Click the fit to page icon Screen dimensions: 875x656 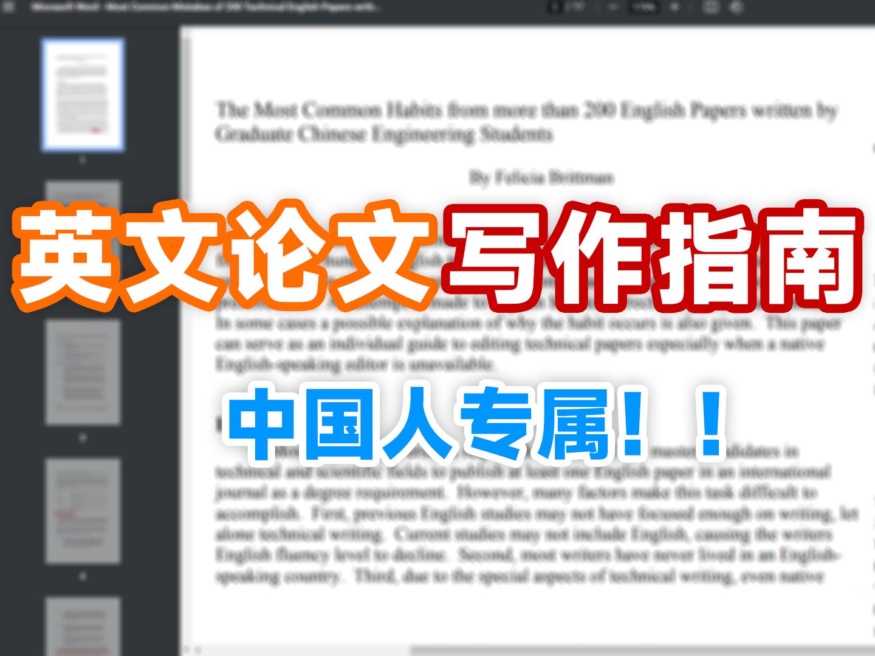[710, 7]
